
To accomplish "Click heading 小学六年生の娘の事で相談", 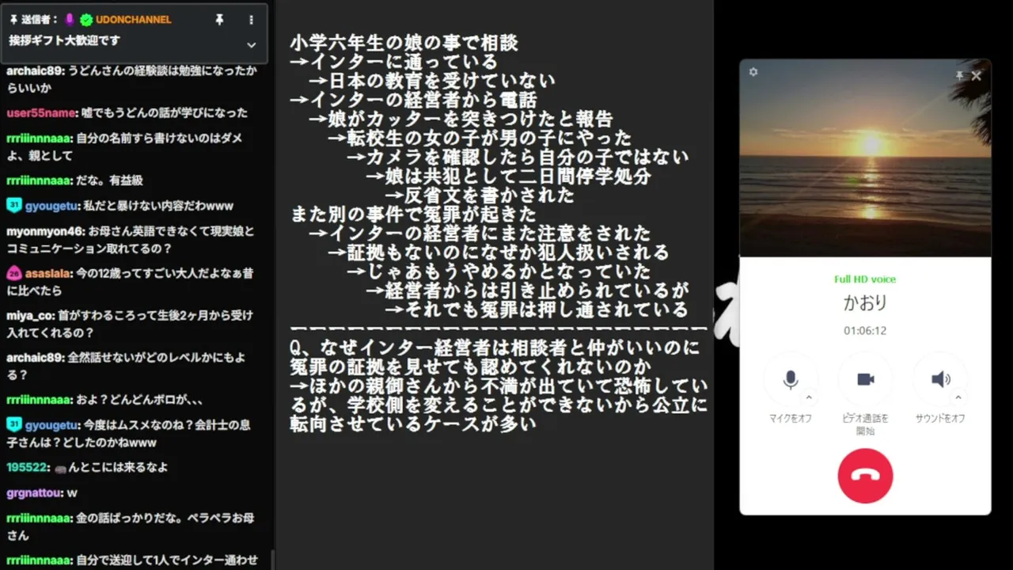I will 404,44.
